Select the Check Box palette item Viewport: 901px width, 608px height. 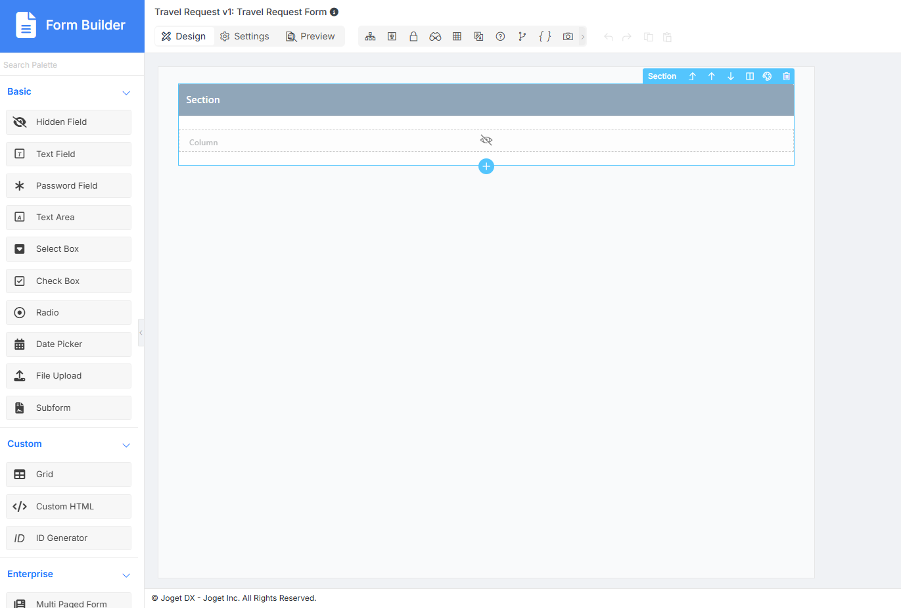point(68,281)
